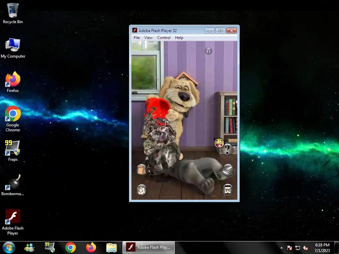
Task: Select the Fraps desktop shortcut
Action: pyautogui.click(x=13, y=151)
